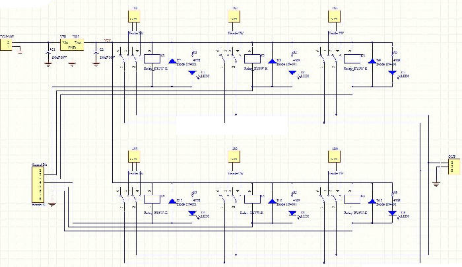Image resolution: width=462 pixels, height=267 pixels.
Task: Select the ground symbol under capacitor C2
Action: click(96, 64)
